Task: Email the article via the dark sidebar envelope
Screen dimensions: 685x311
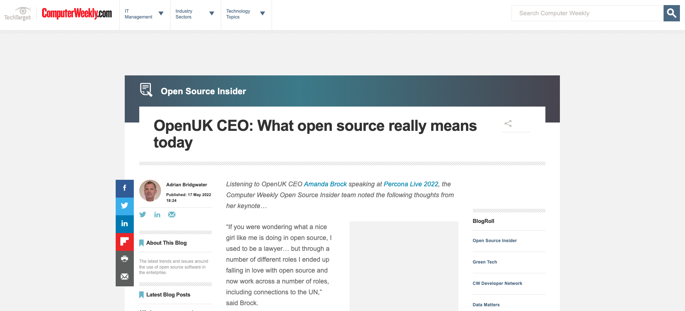Action: [x=125, y=277]
